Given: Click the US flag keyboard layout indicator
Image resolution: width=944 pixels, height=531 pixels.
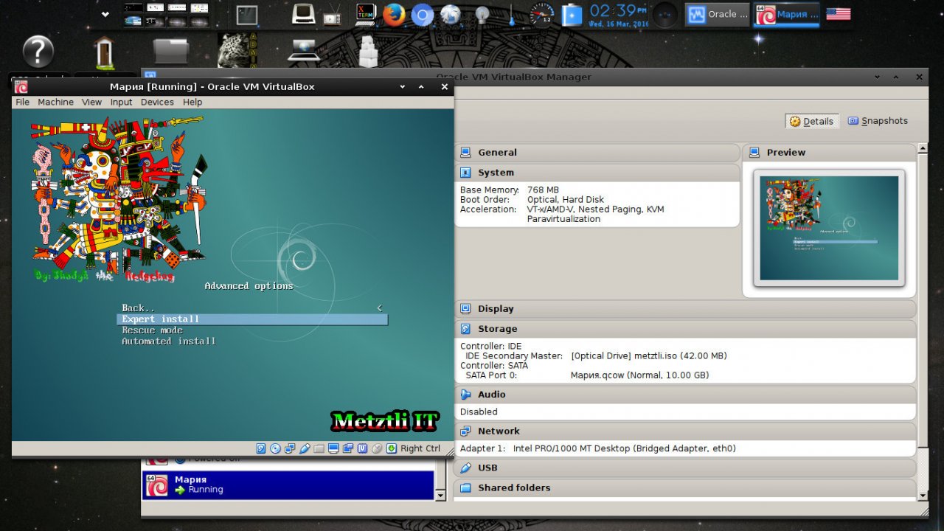Looking at the screenshot, I should [838, 14].
